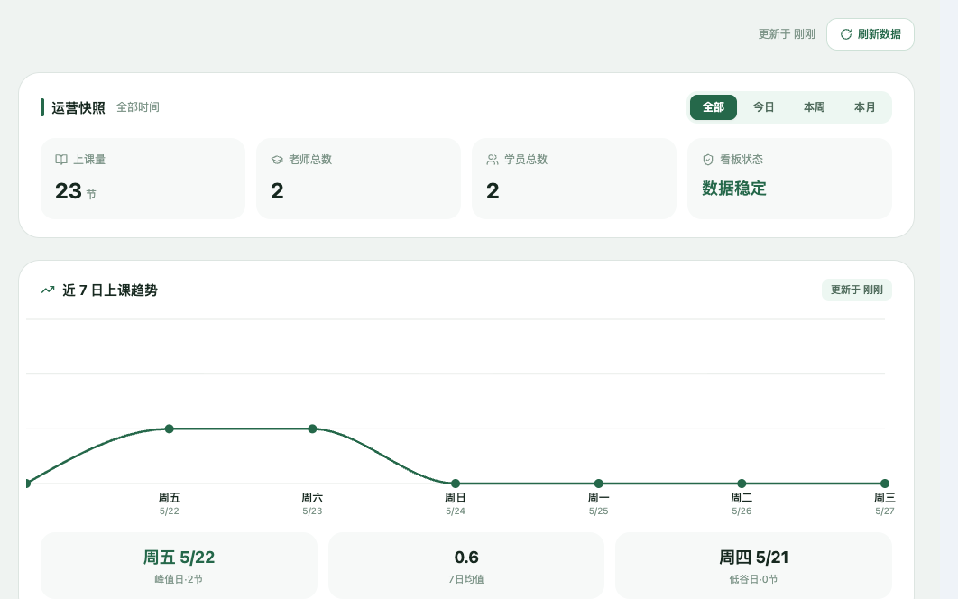Click the 周日 5/24 axis label
This screenshot has height=599, width=958.
(456, 503)
